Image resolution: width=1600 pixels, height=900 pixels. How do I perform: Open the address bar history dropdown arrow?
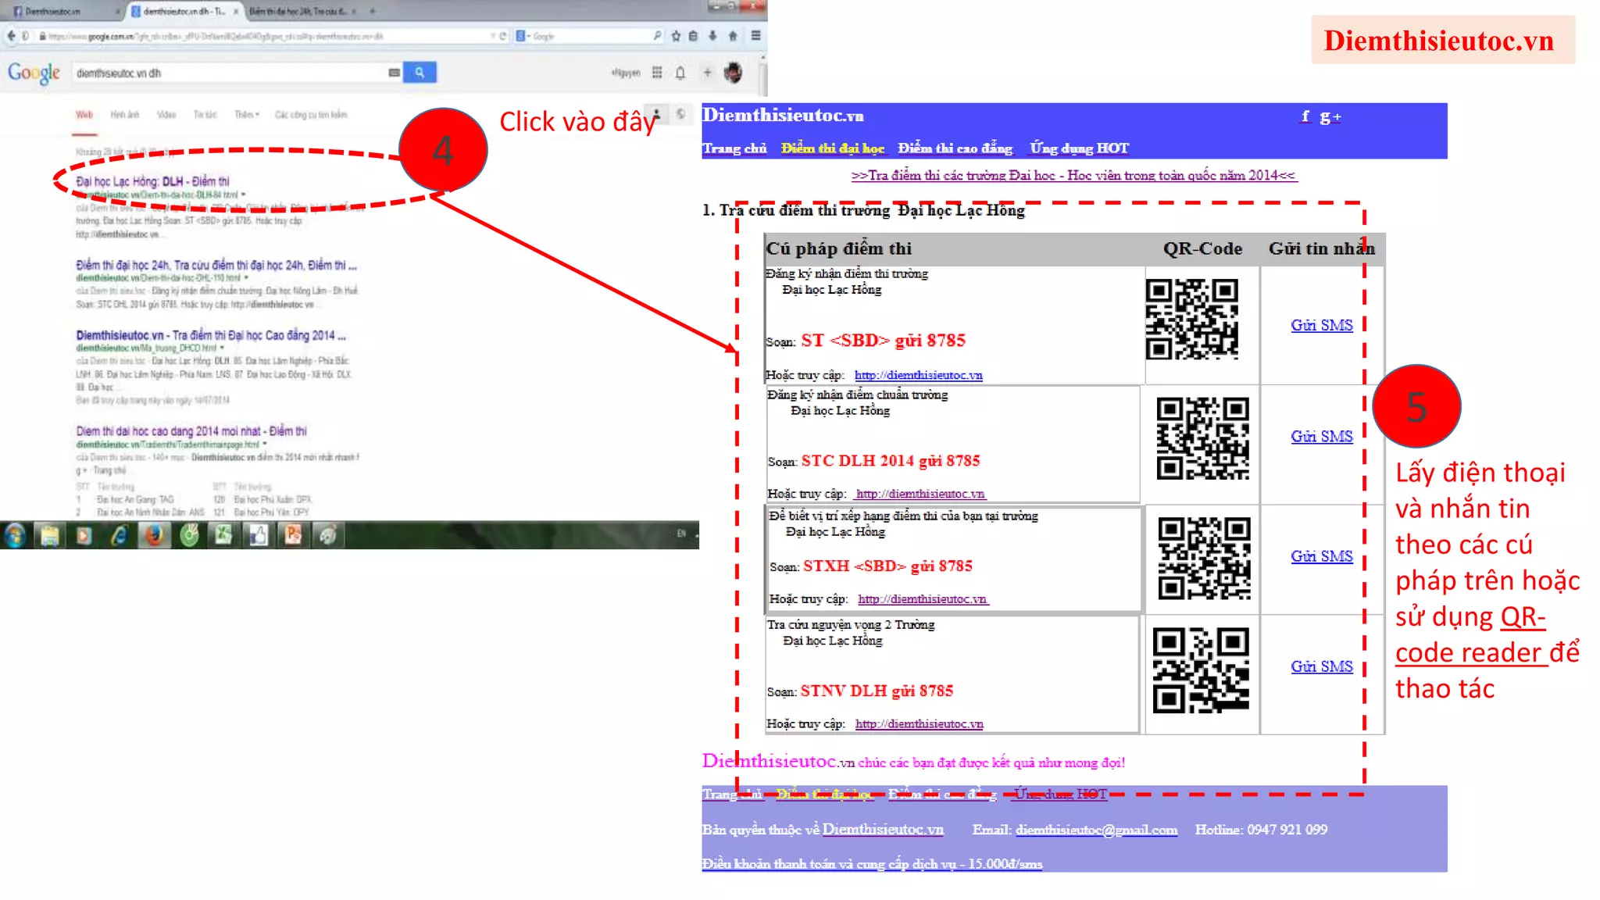(x=492, y=36)
